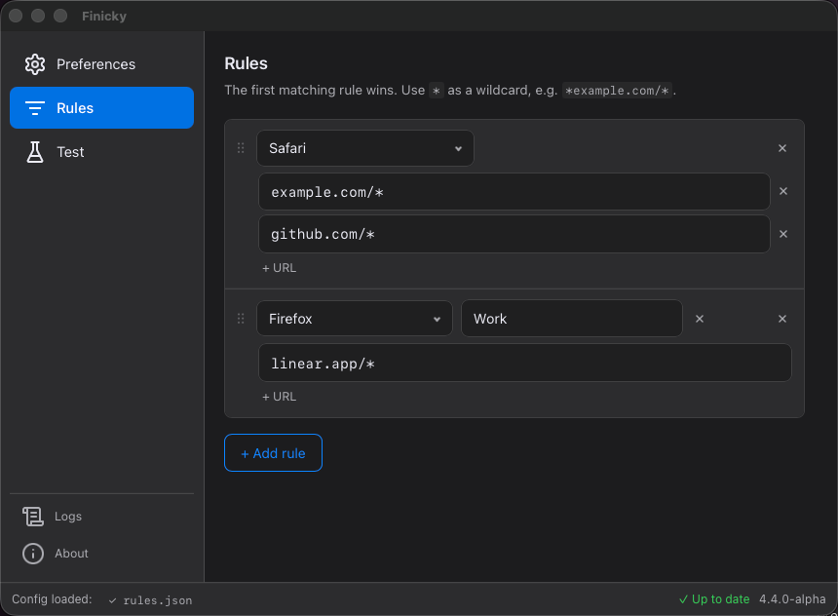838x616 pixels.
Task: Select the Rules filter icon
Action: pyautogui.click(x=35, y=107)
